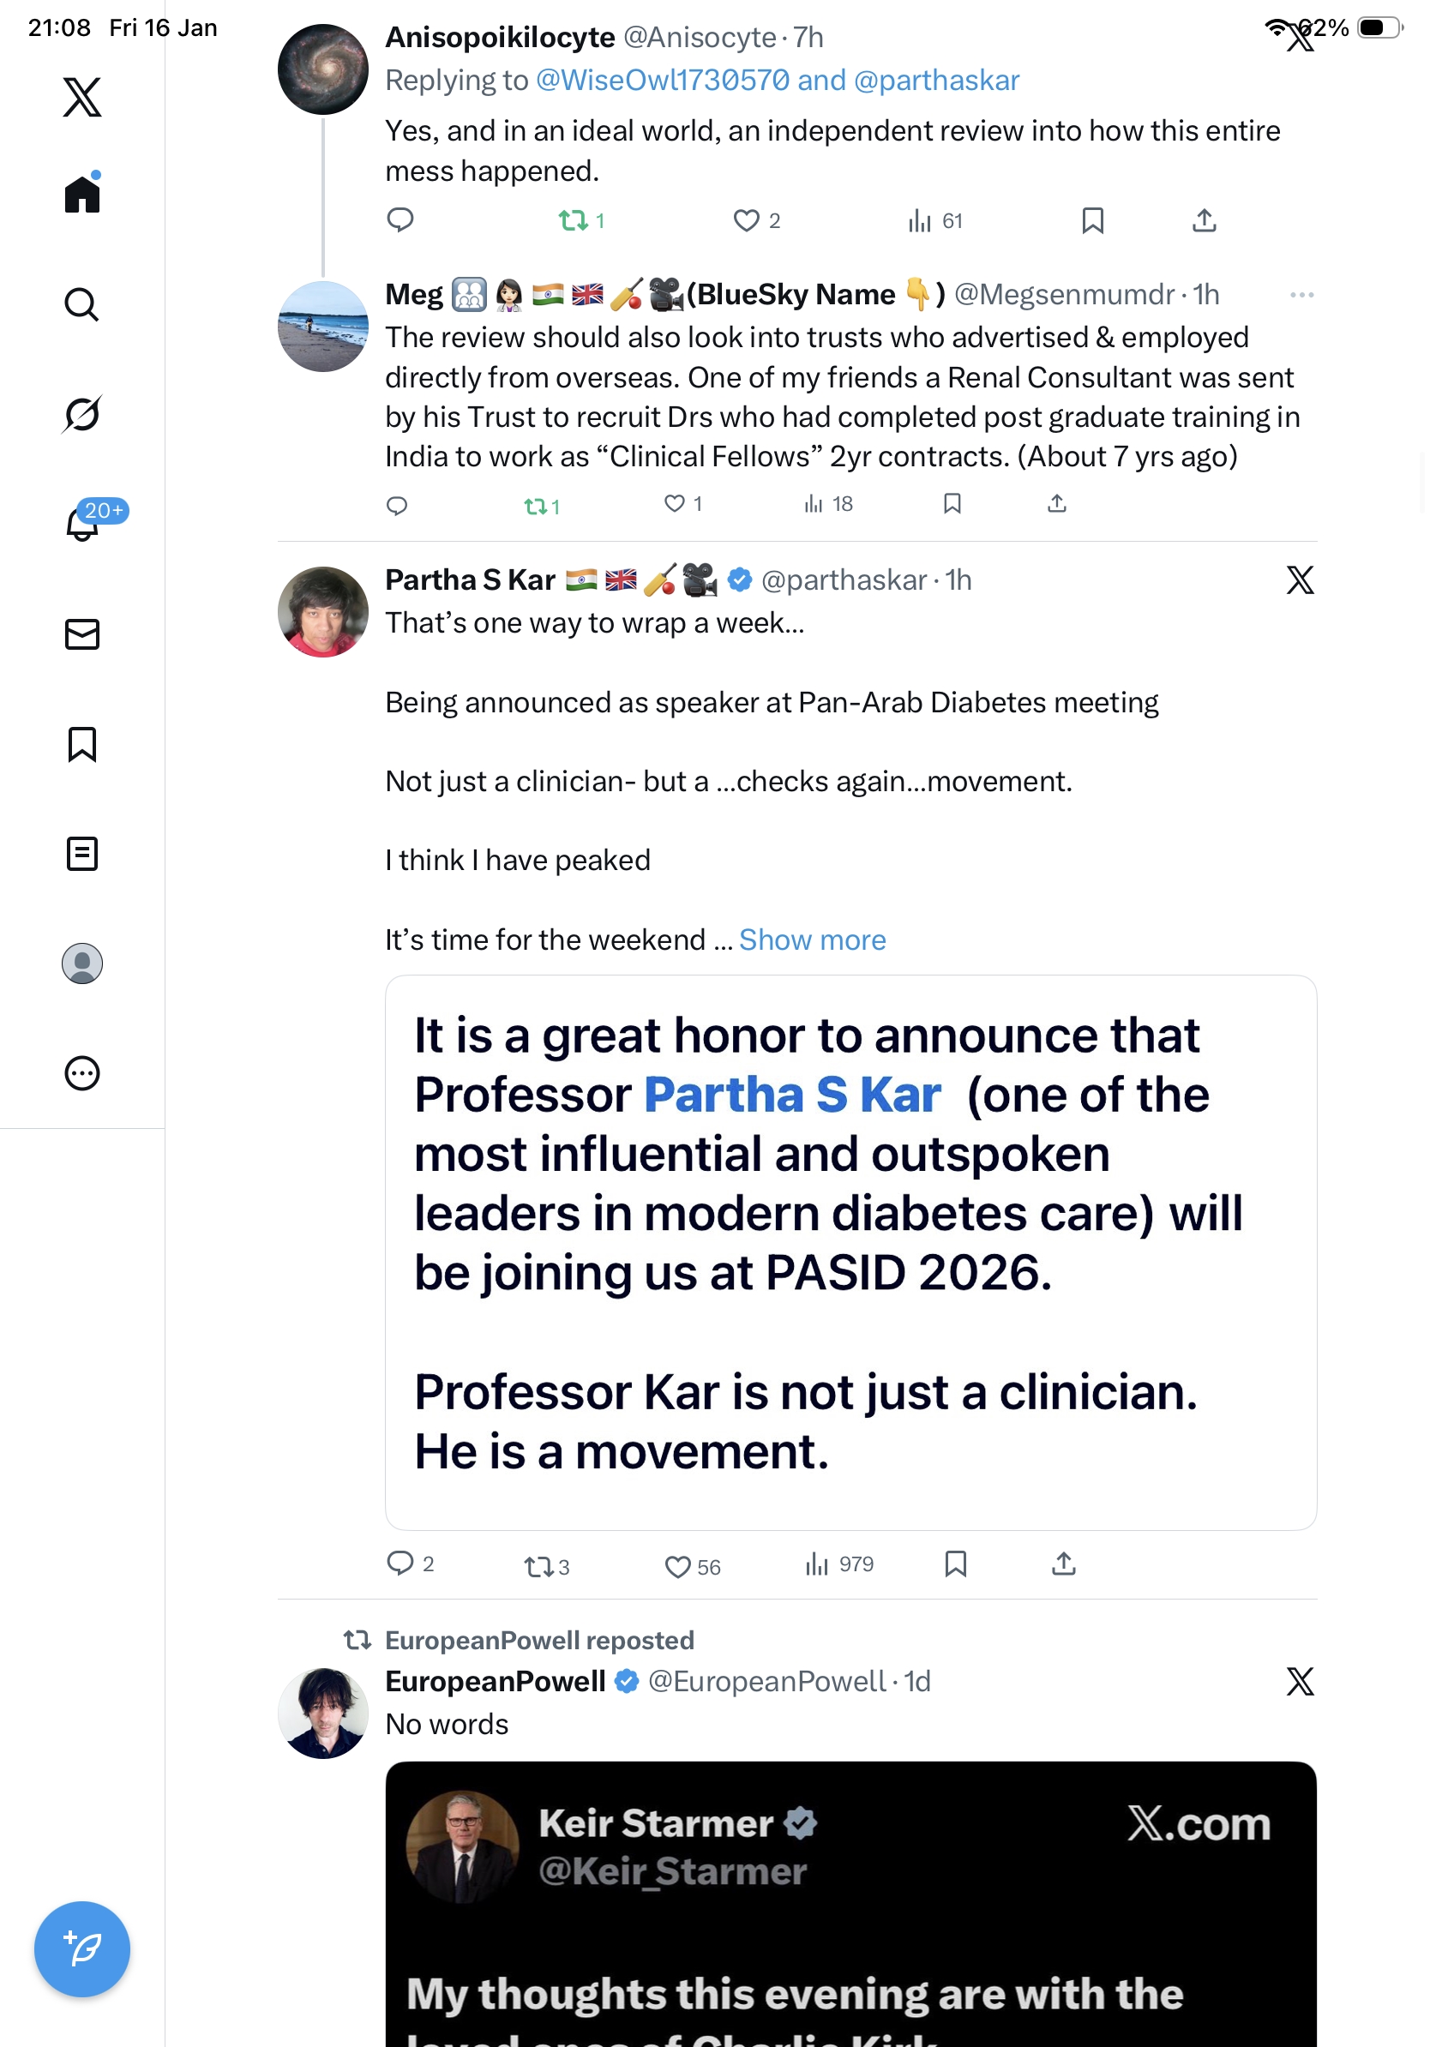This screenshot has height=2047, width=1430.
Task: Tap the compose new post button
Action: click(x=82, y=1949)
